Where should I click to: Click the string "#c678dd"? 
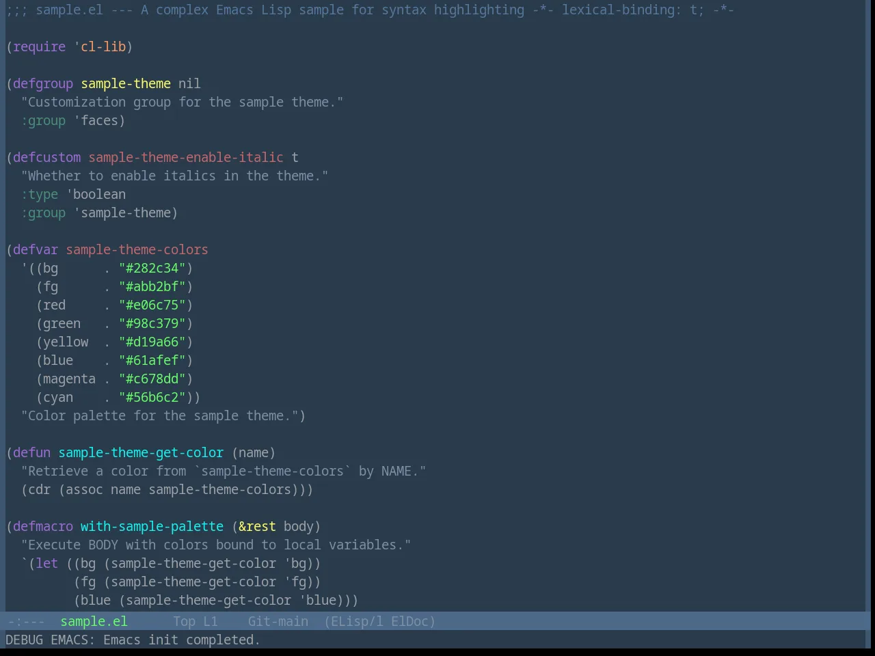click(x=152, y=379)
